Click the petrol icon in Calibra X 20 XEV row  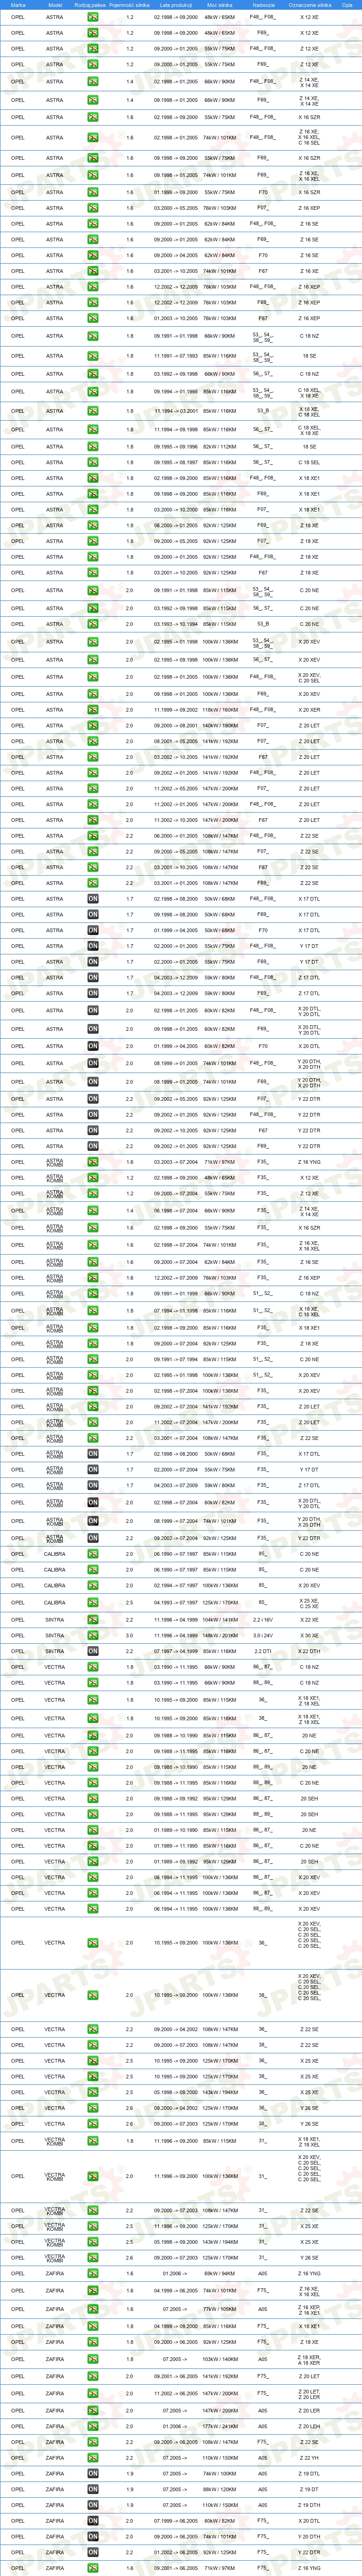pyautogui.click(x=93, y=1585)
